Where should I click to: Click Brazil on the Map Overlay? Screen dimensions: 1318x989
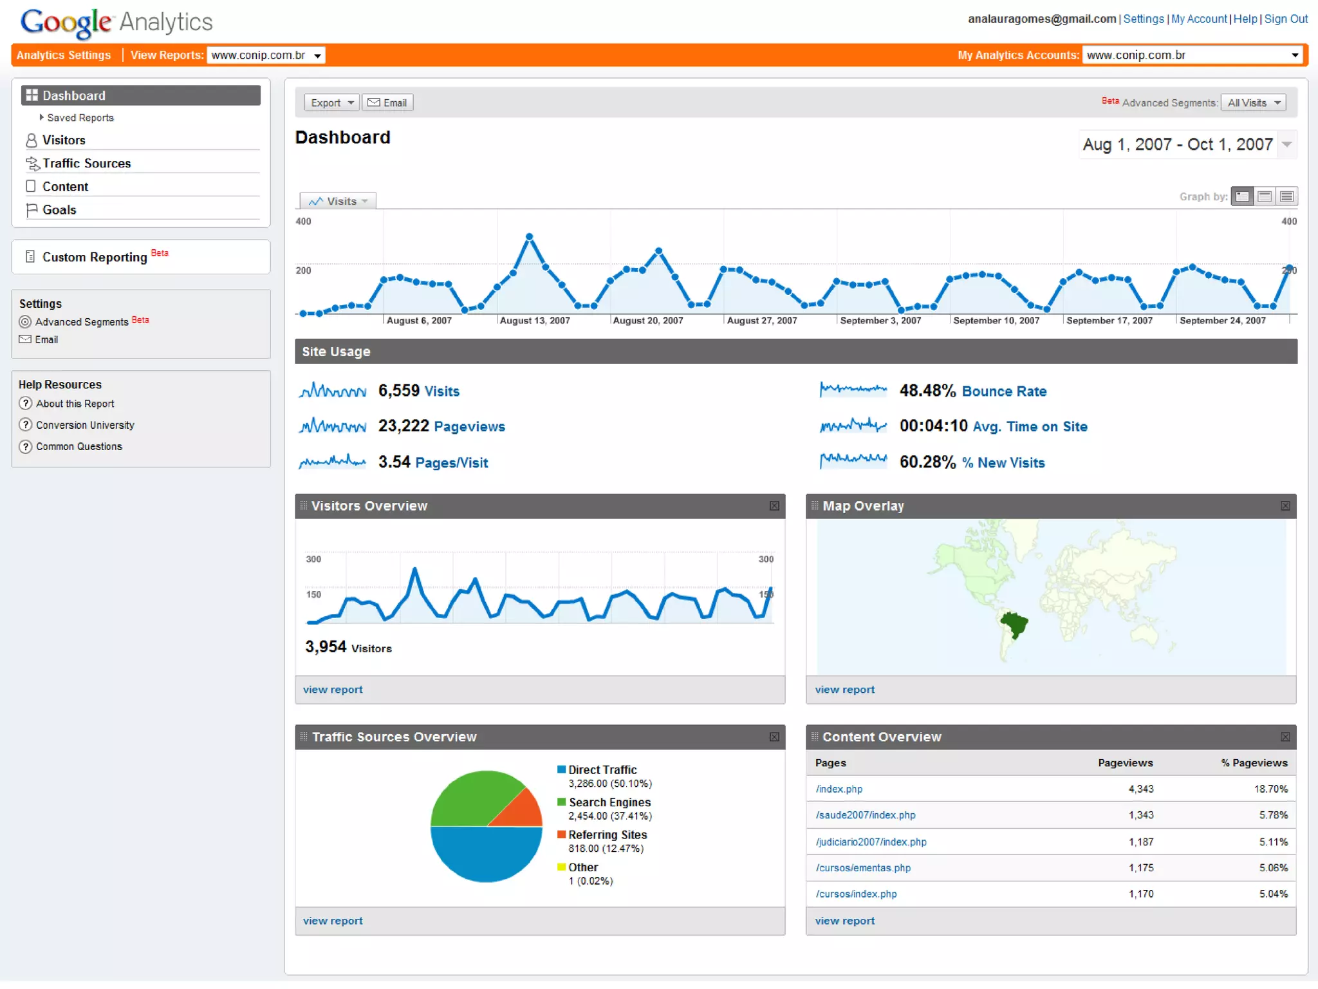[1015, 624]
